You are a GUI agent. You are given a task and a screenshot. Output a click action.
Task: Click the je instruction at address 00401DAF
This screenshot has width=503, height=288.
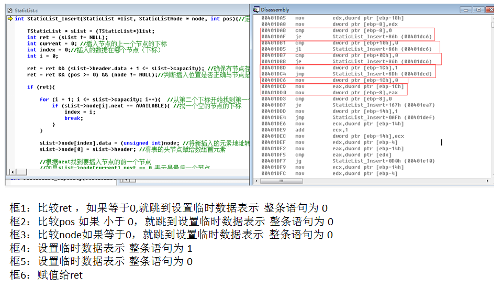[x=346, y=37]
